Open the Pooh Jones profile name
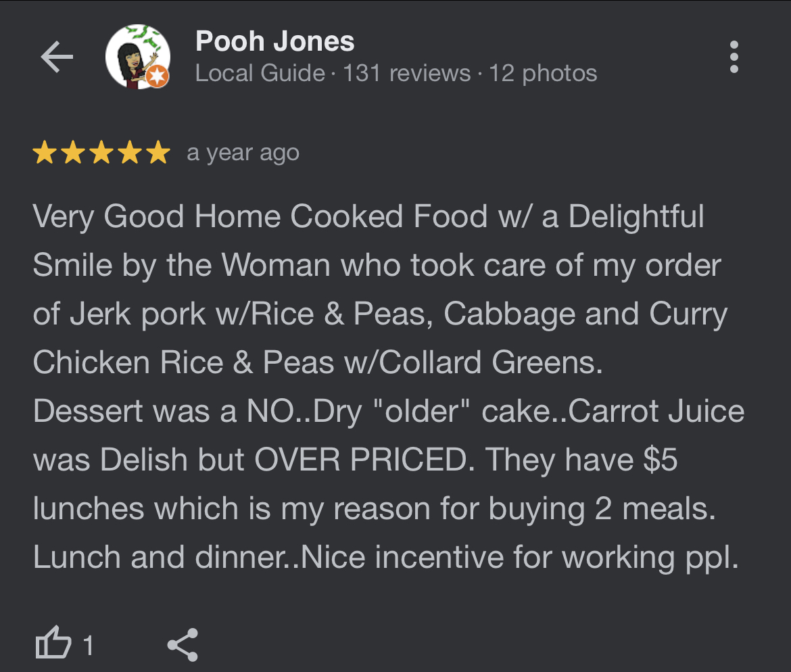791x672 pixels. [x=274, y=42]
